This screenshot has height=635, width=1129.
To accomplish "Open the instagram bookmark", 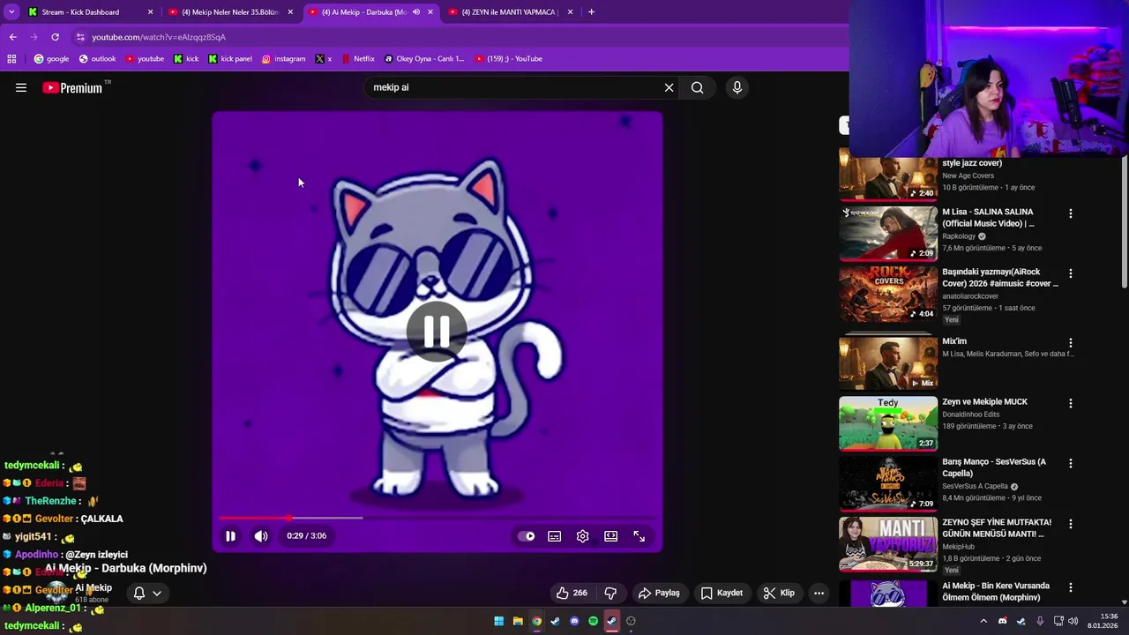I will (283, 59).
